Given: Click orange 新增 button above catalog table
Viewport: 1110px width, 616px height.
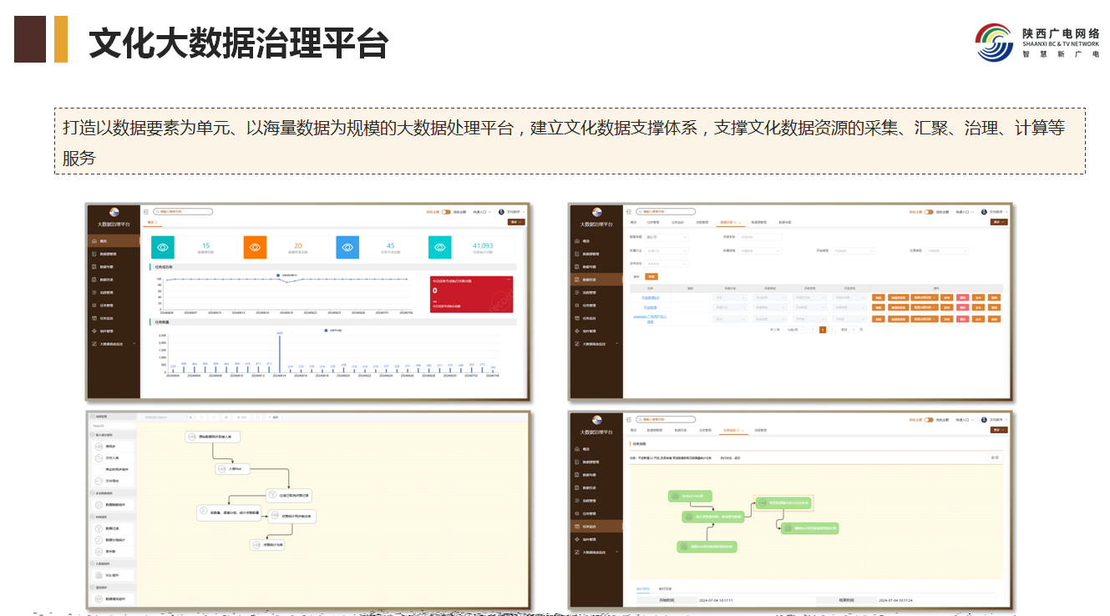Looking at the screenshot, I should pyautogui.click(x=651, y=276).
